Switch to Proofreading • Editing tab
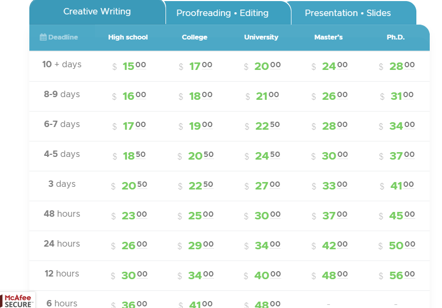 tap(223, 13)
